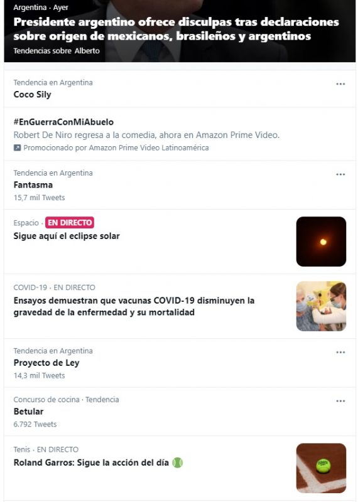Open more options for Betular trend
Screen dimensions: 358x502
click(340, 401)
